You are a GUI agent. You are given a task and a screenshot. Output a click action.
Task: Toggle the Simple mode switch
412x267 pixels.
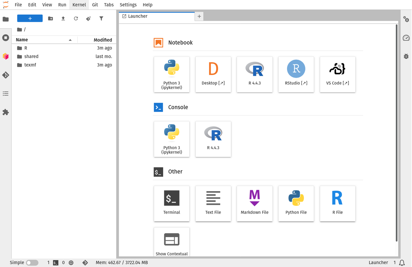tap(32, 263)
